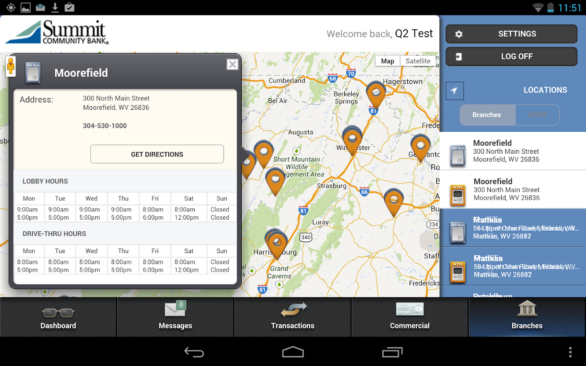The height and width of the screenshot is (366, 586).
Task: Keep the Branches filter selected
Action: pos(487,115)
